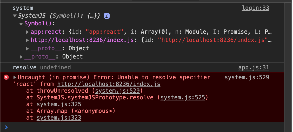Select the 'system' log text
The image size is (293, 132).
(23, 8)
